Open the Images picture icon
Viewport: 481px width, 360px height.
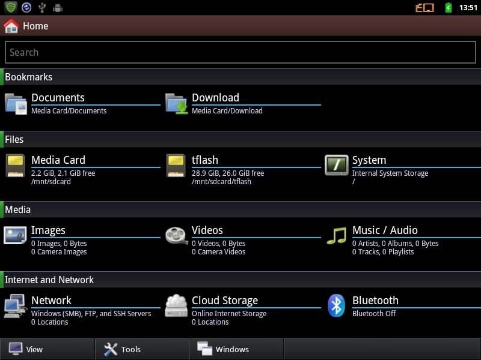(x=15, y=235)
